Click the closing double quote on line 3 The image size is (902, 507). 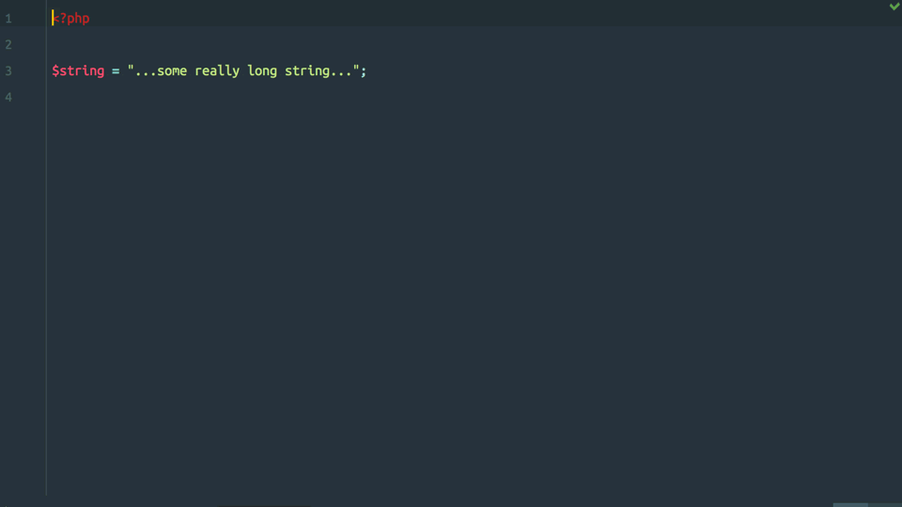point(356,69)
